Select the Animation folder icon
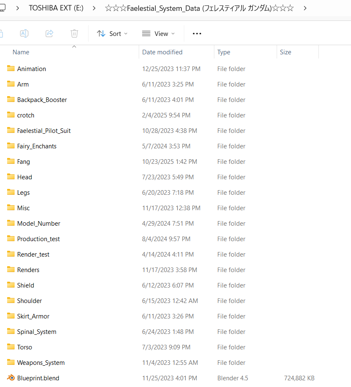Image resolution: width=351 pixels, height=387 pixels. [x=10, y=69]
